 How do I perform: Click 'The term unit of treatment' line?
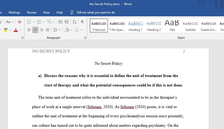click(x=108, y=97)
